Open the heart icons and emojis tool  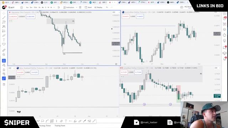[x=4, y=44]
